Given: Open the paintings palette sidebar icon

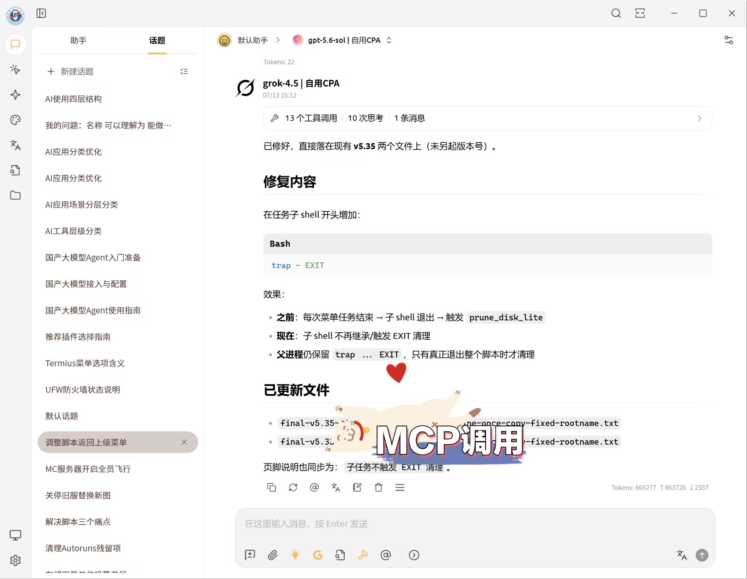Looking at the screenshot, I should point(15,120).
